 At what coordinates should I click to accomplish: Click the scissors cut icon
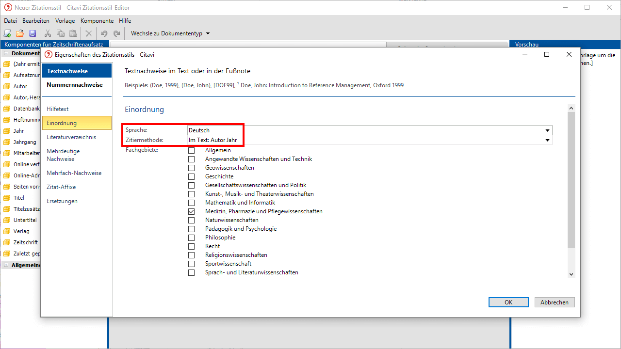click(x=48, y=33)
